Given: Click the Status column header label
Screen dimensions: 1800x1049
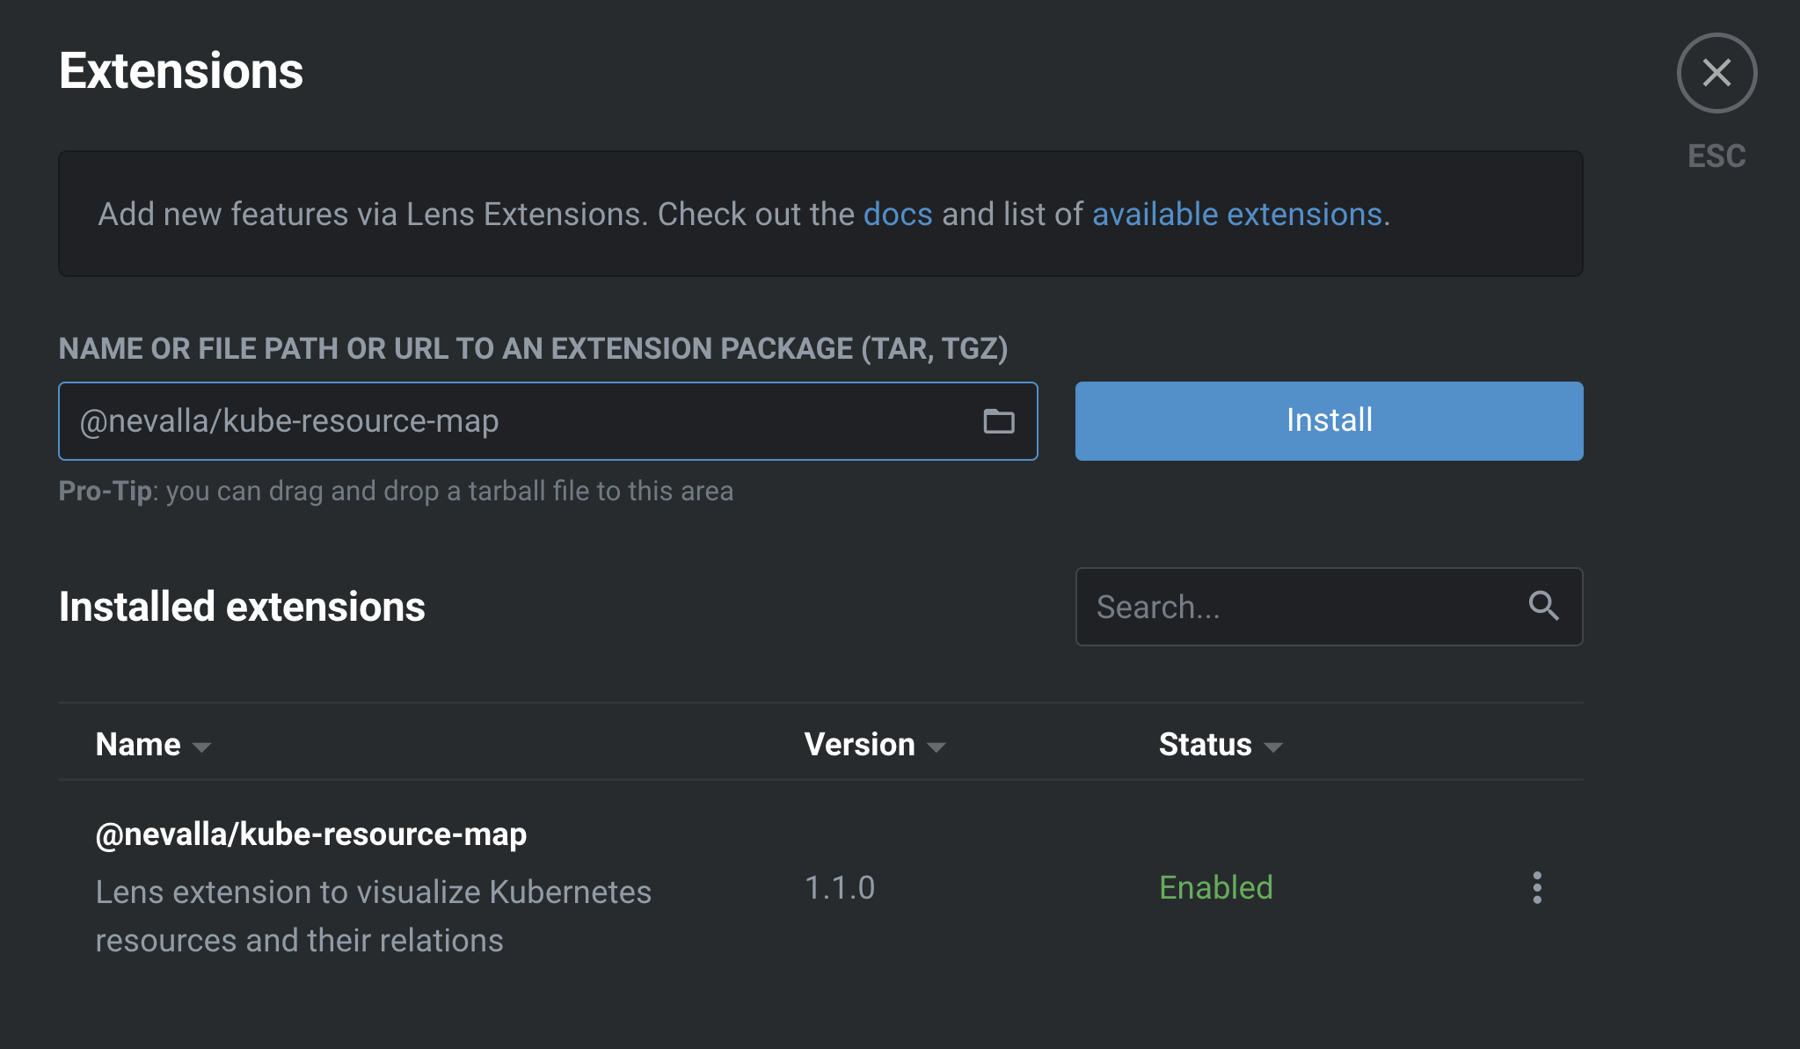Looking at the screenshot, I should coord(1205,745).
